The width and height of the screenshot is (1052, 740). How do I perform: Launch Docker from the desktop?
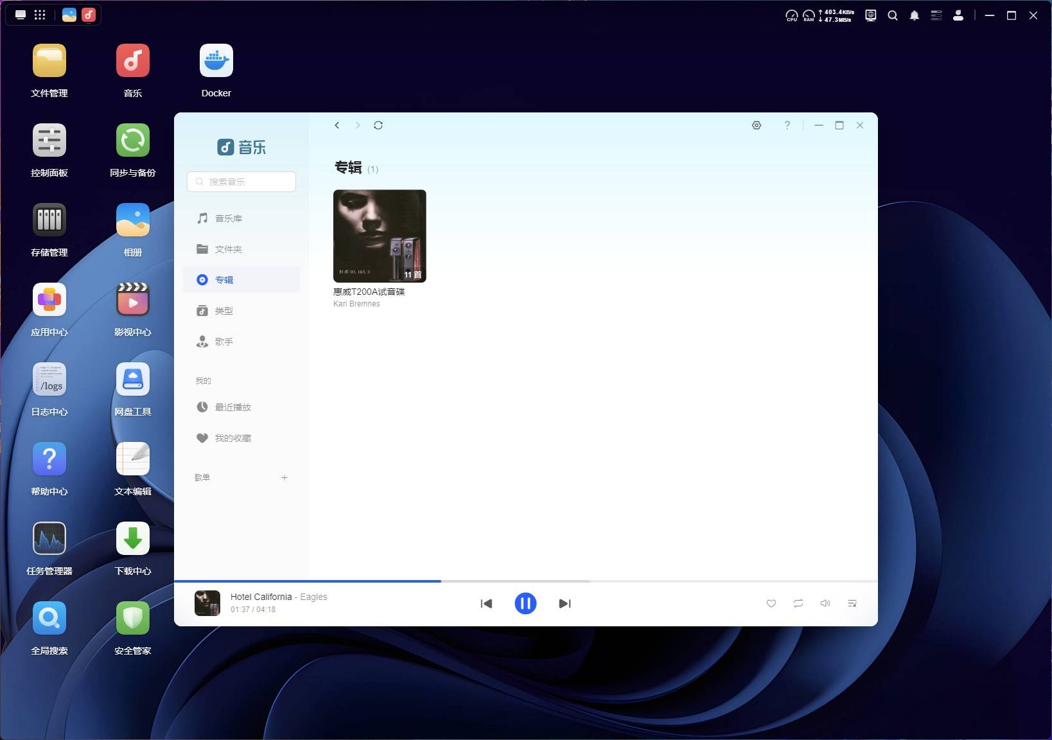216,60
